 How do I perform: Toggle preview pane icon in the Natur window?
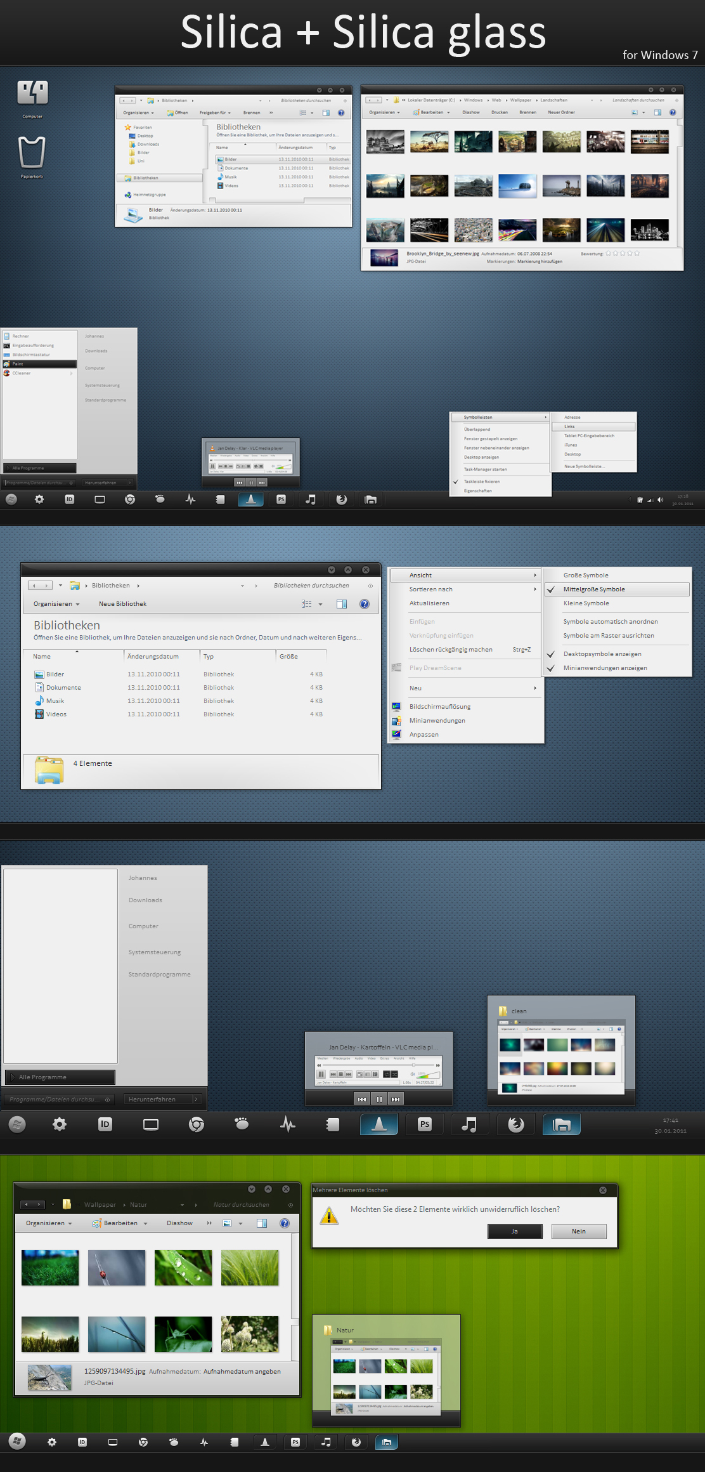click(262, 1223)
